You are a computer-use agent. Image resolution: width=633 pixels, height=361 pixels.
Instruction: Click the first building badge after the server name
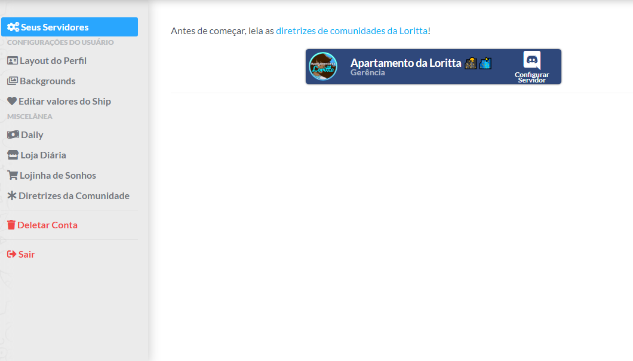(471, 62)
